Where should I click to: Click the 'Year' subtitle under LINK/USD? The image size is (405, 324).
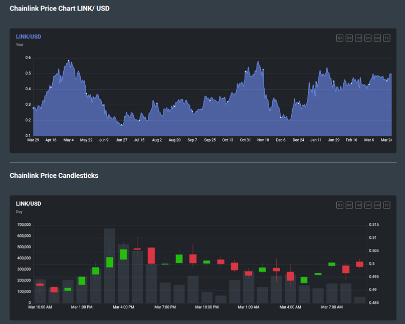tap(20, 45)
